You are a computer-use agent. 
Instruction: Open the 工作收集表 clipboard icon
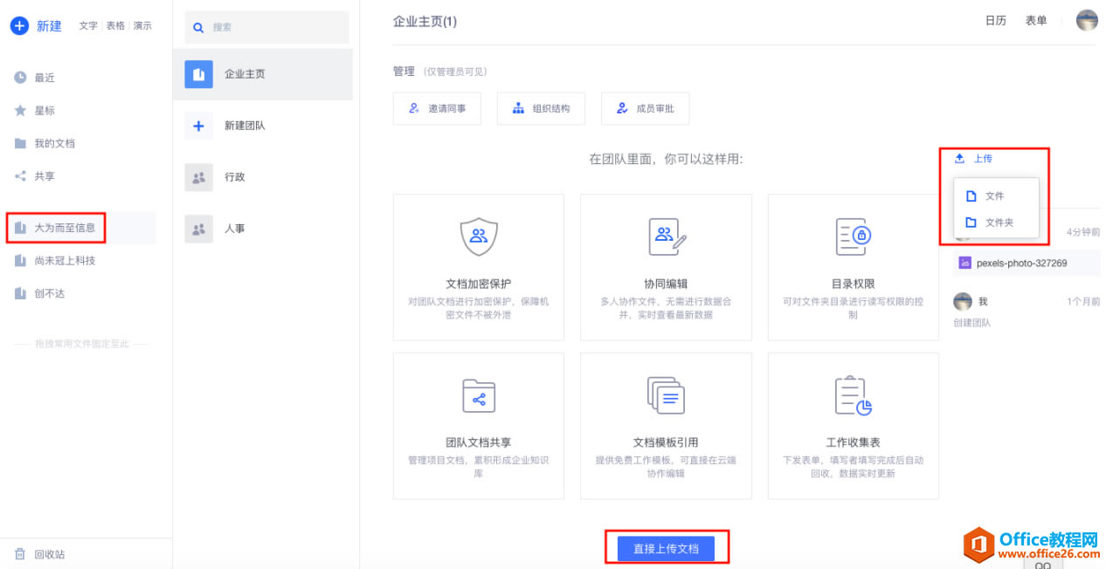click(x=853, y=395)
